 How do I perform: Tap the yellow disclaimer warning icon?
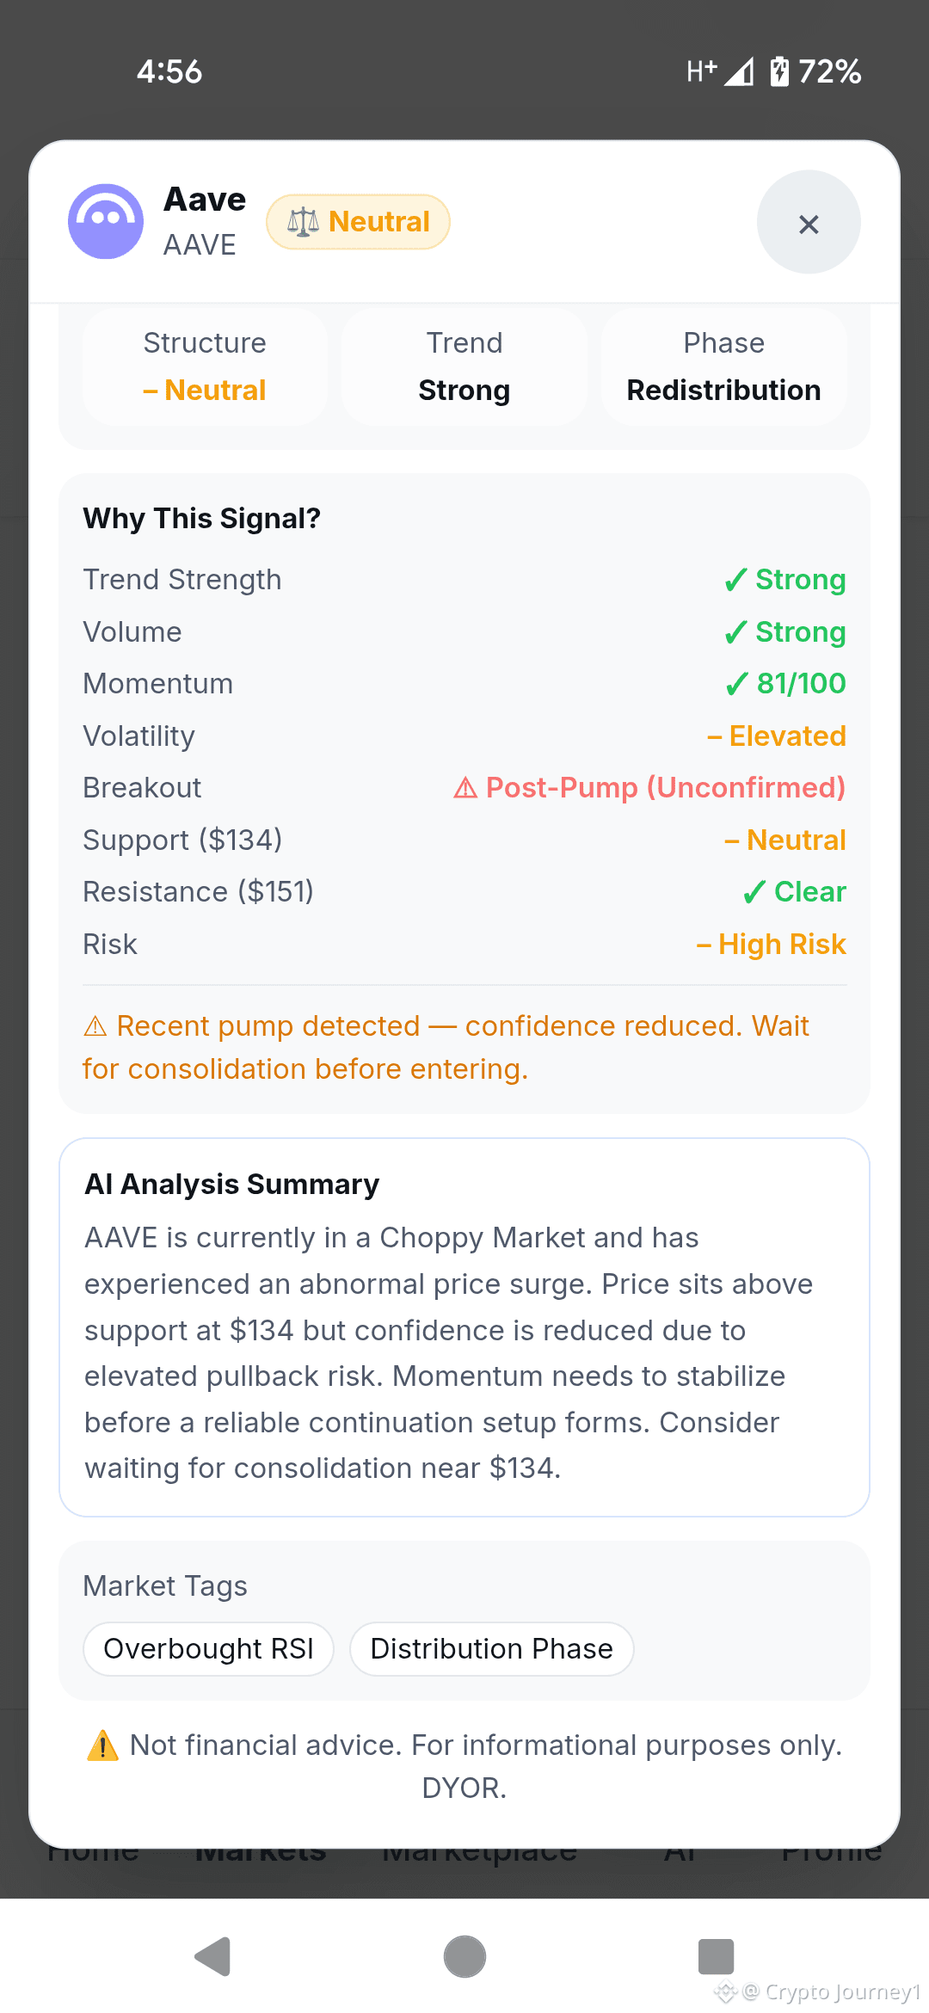click(103, 1745)
